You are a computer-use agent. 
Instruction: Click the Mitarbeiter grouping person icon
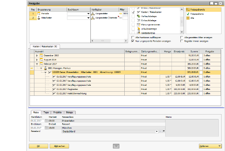coord(39,17)
